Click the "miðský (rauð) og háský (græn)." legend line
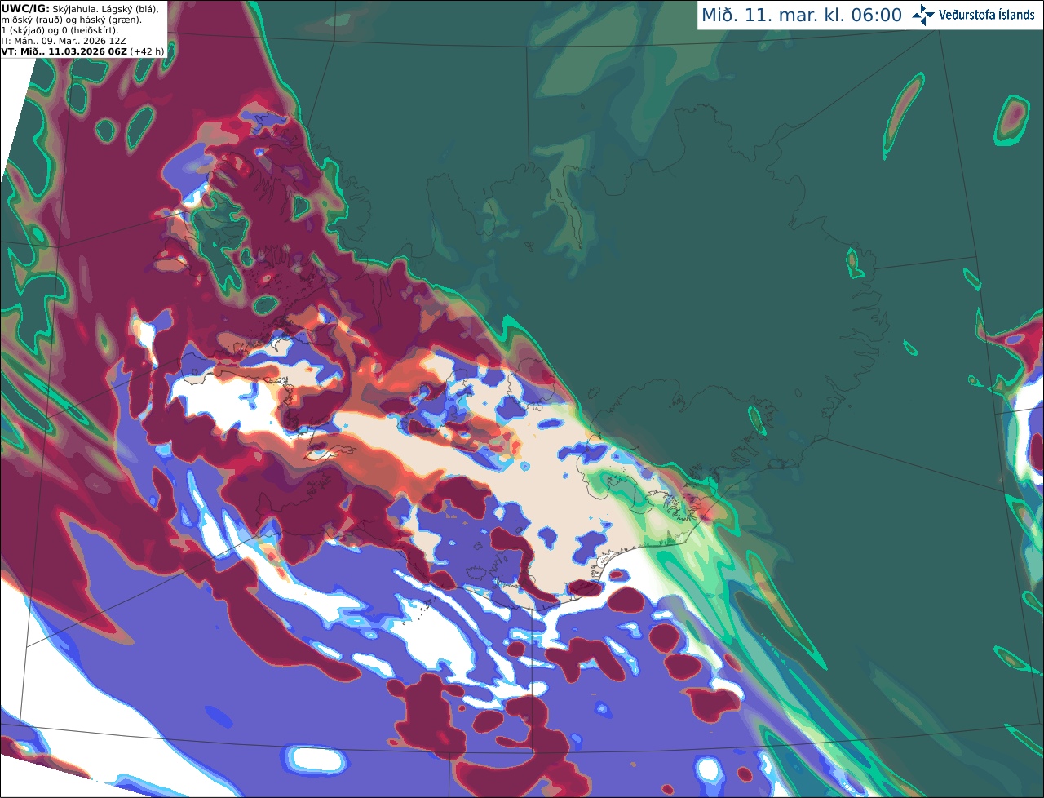1044x798 pixels. click(71, 20)
